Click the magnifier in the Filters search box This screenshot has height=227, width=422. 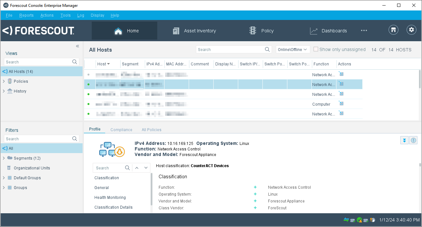pyautogui.click(x=75, y=139)
